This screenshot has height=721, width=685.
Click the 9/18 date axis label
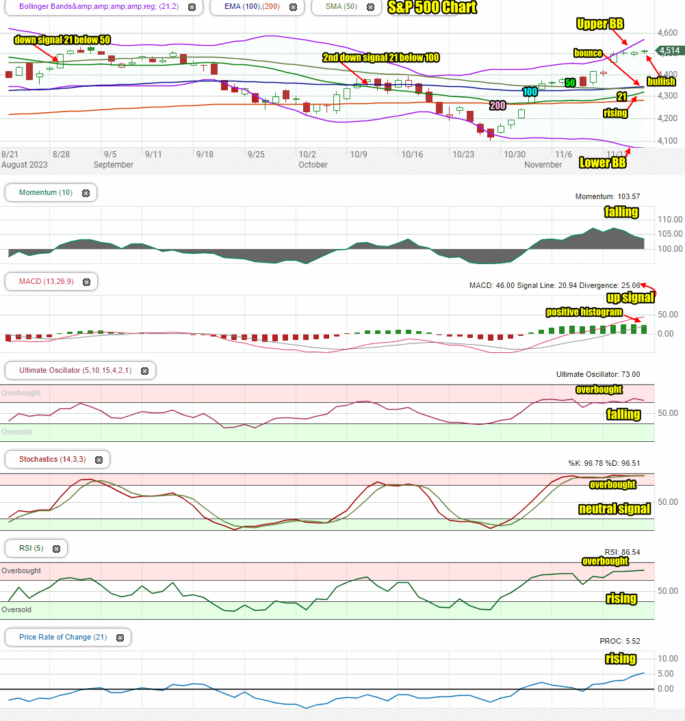coord(205,155)
